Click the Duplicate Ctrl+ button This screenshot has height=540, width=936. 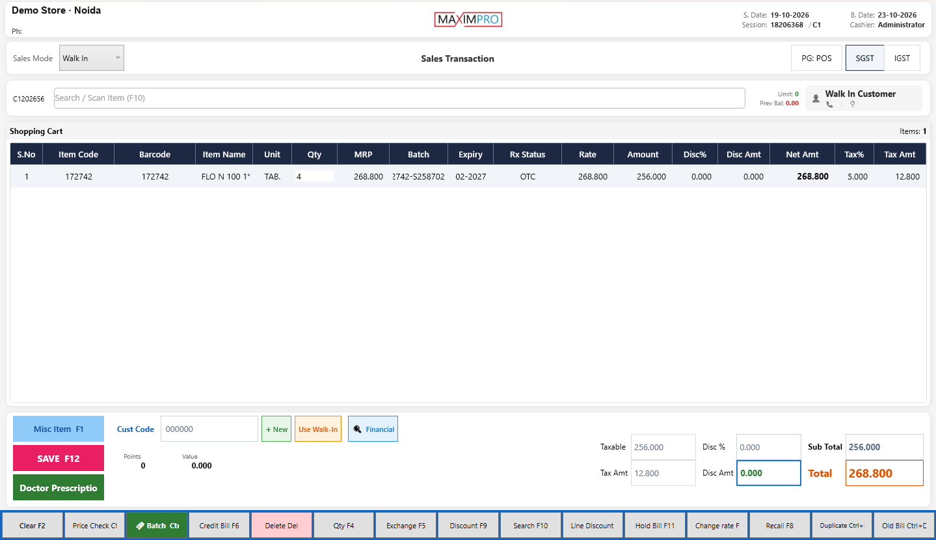click(842, 526)
